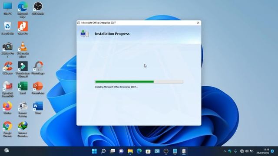
Task: Open CCleaner desktop shortcut
Action: coord(7,68)
